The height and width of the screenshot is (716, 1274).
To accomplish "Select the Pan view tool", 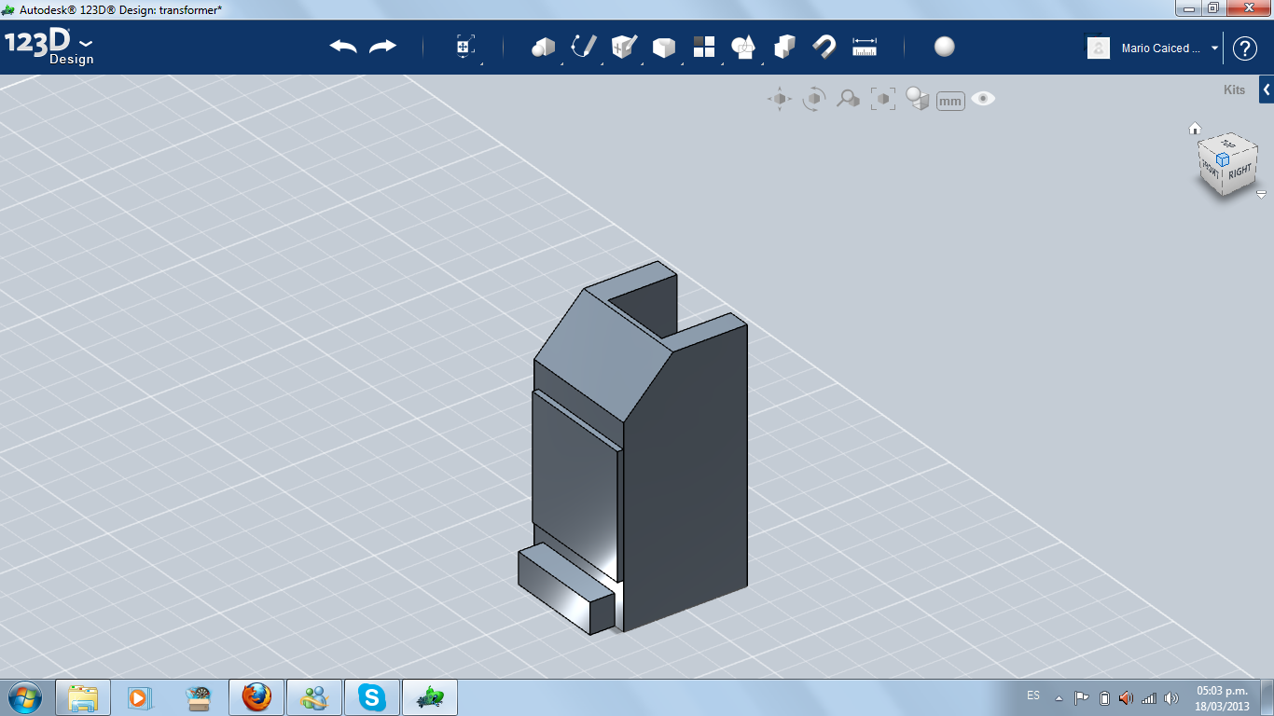I will pyautogui.click(x=780, y=99).
